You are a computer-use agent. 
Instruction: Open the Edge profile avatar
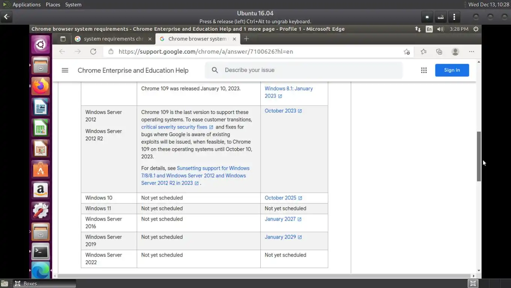(x=455, y=52)
